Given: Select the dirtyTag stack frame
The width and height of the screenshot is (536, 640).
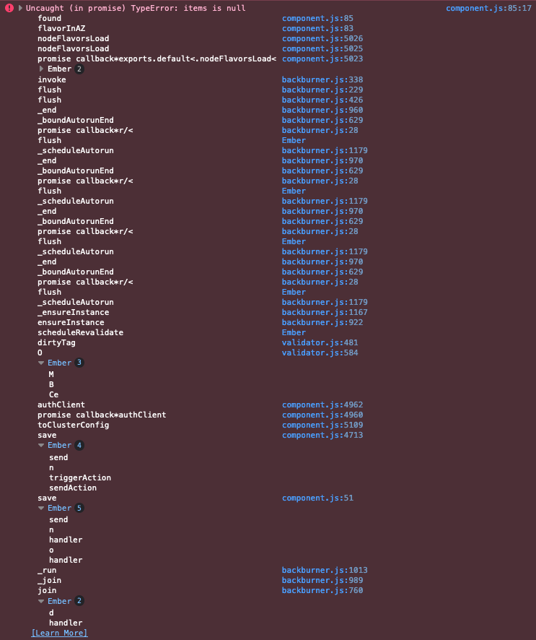Looking at the screenshot, I should click(x=56, y=342).
